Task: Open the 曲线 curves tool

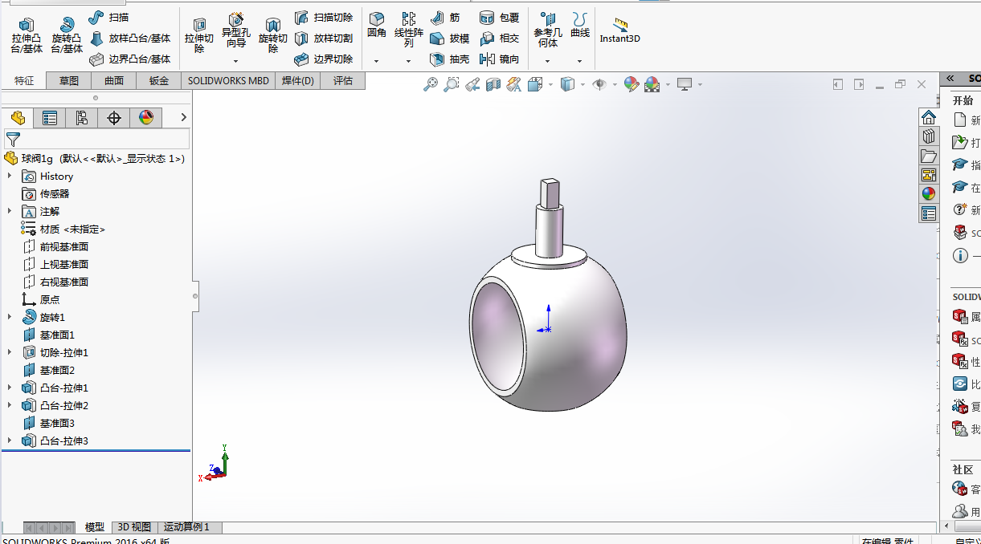Action: (x=580, y=26)
